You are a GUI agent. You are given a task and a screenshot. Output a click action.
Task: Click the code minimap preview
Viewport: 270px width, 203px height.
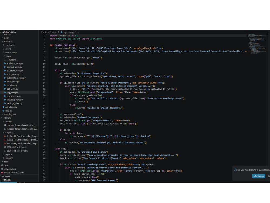coord(257,44)
